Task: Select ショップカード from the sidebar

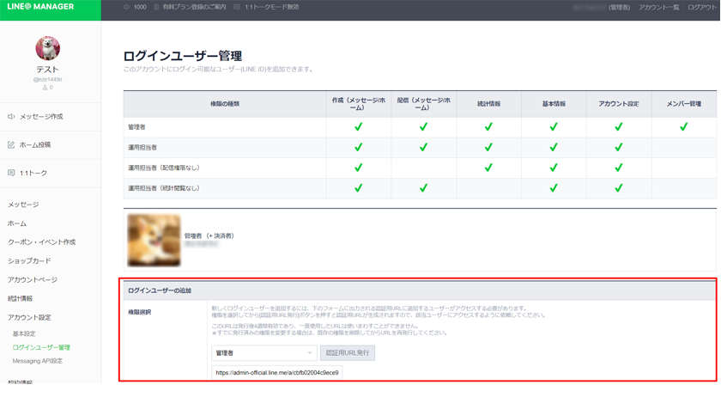Action: [29, 261]
